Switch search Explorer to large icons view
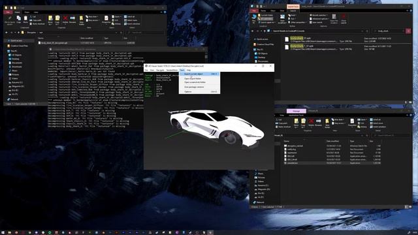The width and height of the screenshot is (418, 235). pos(410,102)
